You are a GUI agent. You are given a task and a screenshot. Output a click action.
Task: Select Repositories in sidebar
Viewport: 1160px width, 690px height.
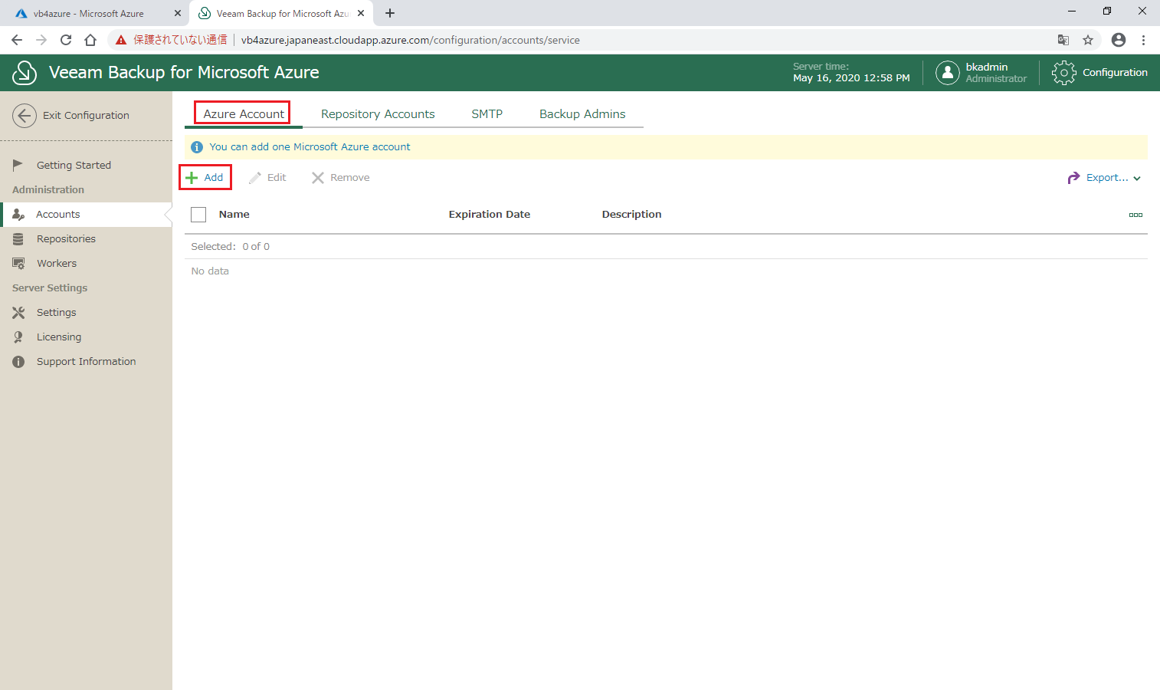click(x=66, y=239)
